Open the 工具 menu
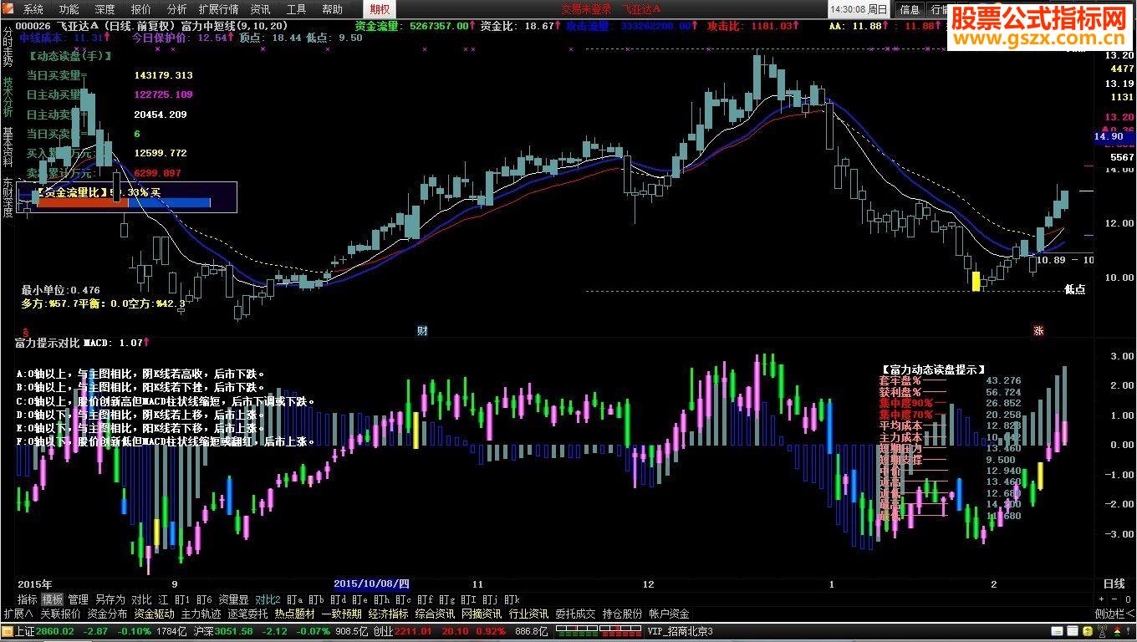The width and height of the screenshot is (1137, 642). [x=296, y=9]
